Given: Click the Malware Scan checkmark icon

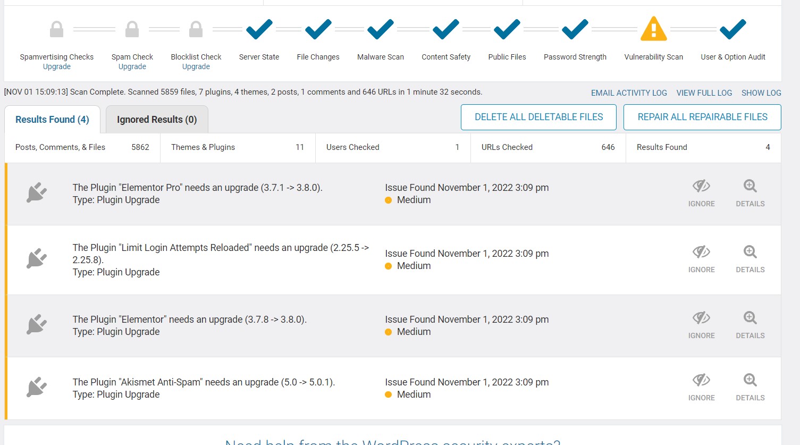Looking at the screenshot, I should (381, 29).
